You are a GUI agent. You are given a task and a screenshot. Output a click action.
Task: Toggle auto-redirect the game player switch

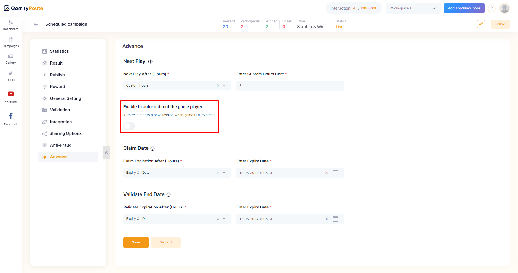point(129,126)
